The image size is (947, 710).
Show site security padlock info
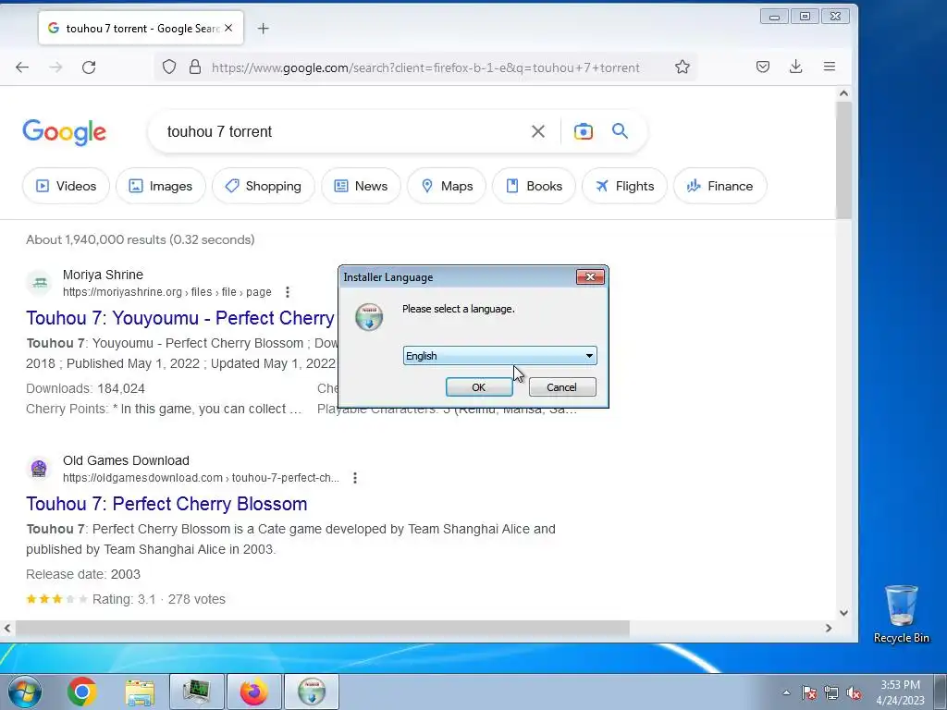pyautogui.click(x=194, y=67)
